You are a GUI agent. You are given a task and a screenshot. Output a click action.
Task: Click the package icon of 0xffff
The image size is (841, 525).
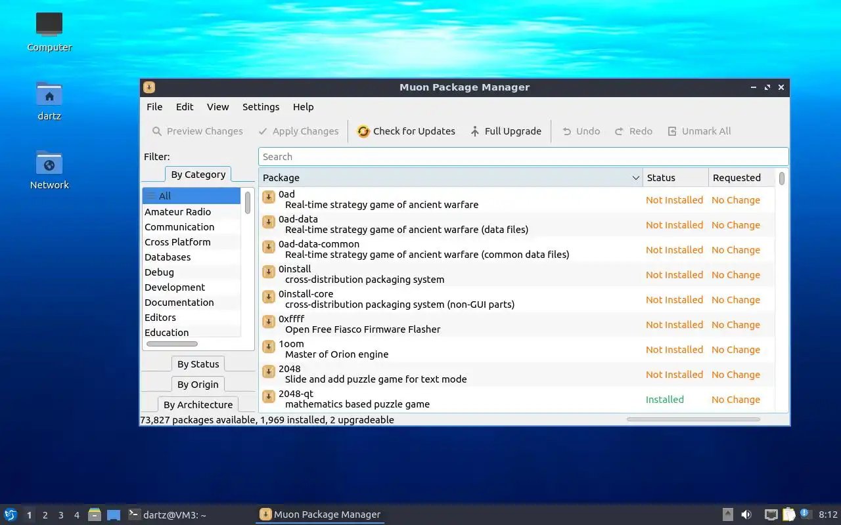269,322
